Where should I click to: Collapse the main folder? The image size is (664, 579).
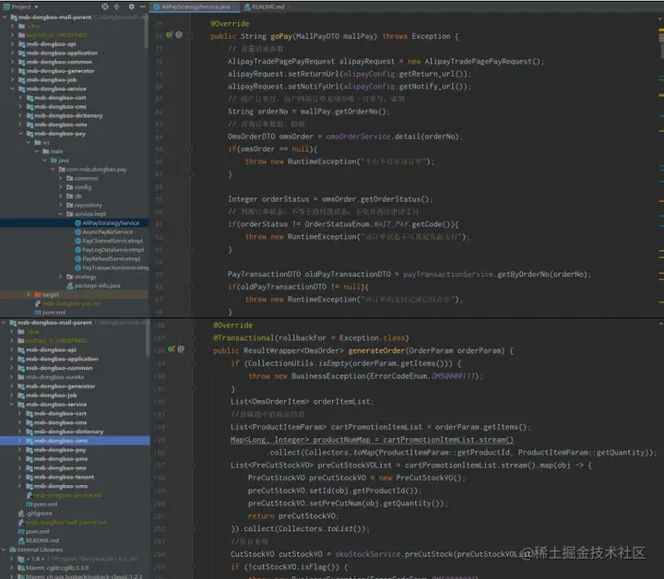36,151
